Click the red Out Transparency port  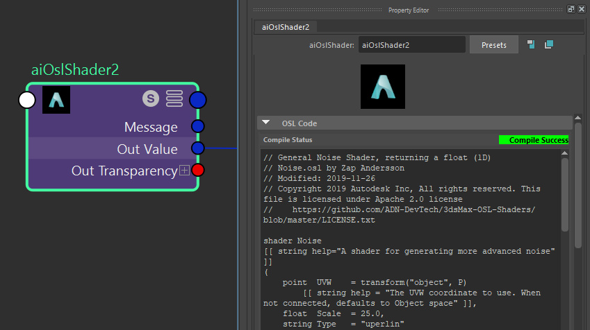[197, 170]
